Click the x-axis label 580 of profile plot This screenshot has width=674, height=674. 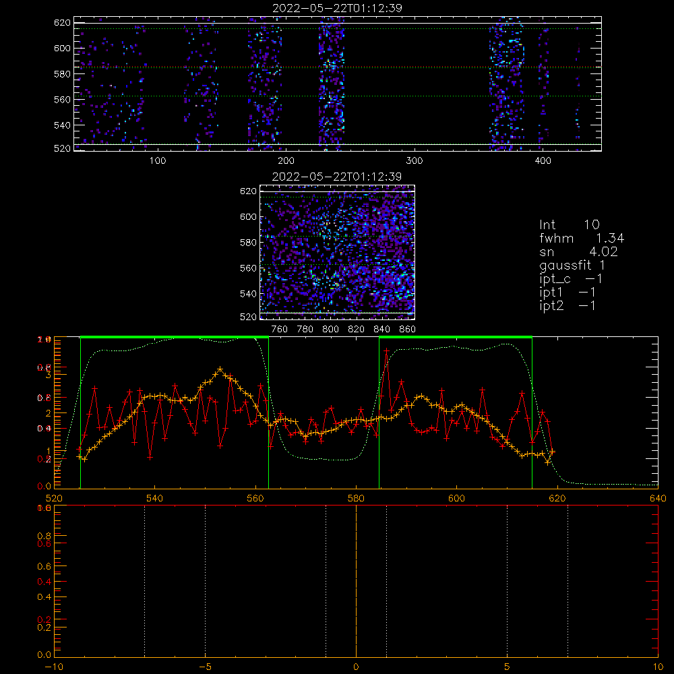point(356,499)
